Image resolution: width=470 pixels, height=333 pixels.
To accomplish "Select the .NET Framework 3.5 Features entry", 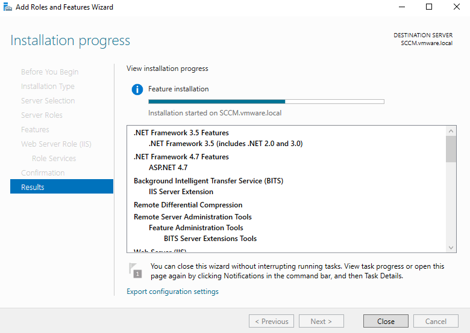I will point(181,133).
